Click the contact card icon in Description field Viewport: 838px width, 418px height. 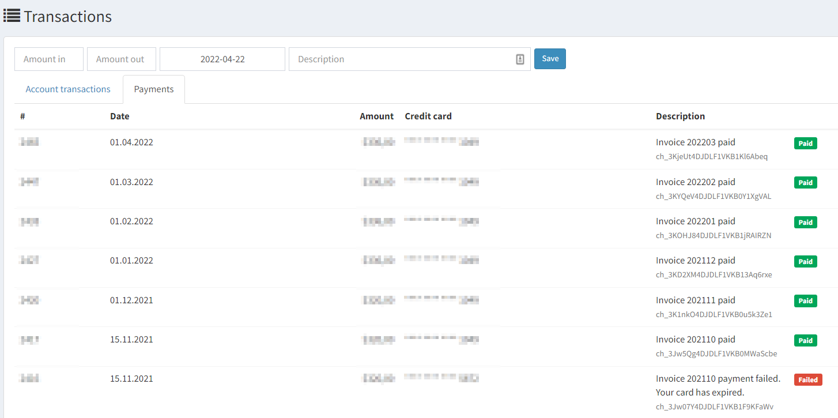[x=520, y=59]
